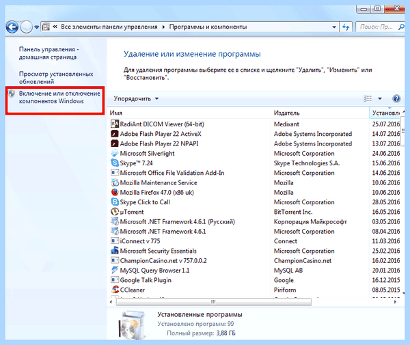The width and height of the screenshot is (410, 345).
Task: Select the Mozilla Firefox 47.0 icon
Action: pyautogui.click(x=115, y=193)
